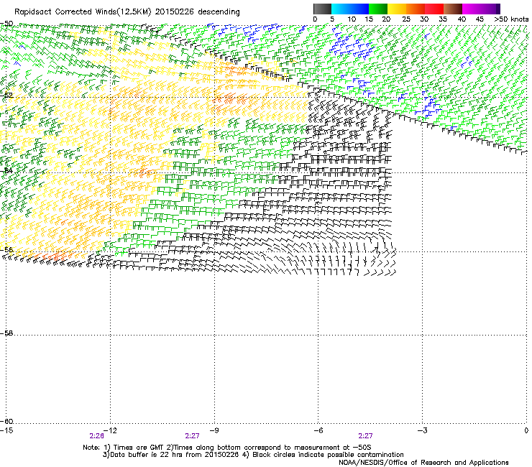
Task: Click the orange 25–30 knots legend swatch
Action: (x=416, y=9)
